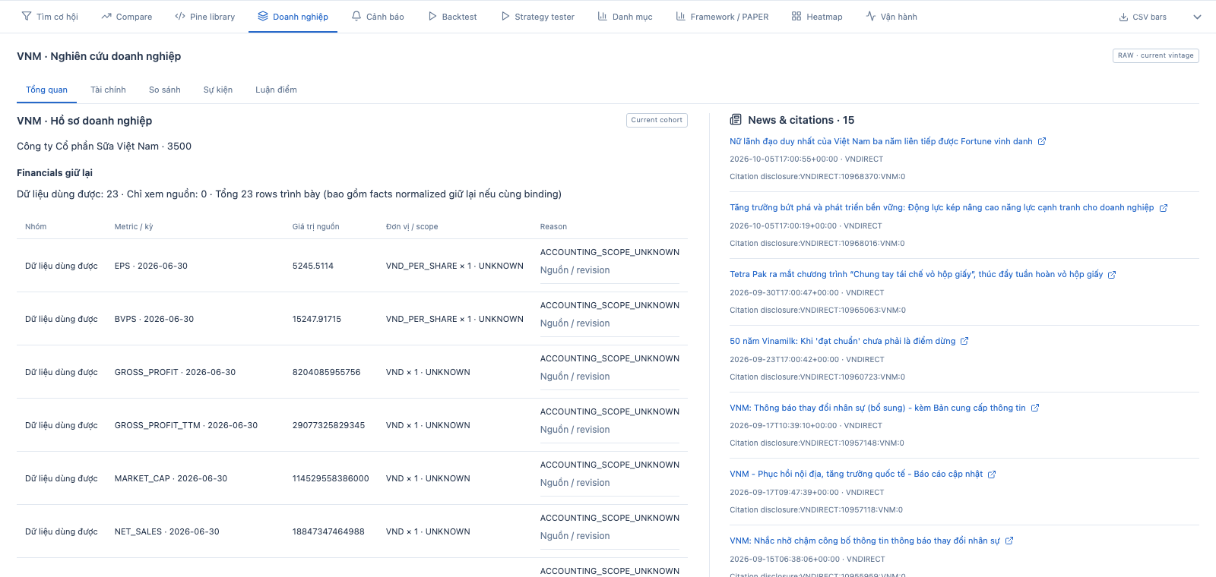1216x577 pixels.
Task: Click the newspaper icon beside News & citations
Action: tap(736, 119)
